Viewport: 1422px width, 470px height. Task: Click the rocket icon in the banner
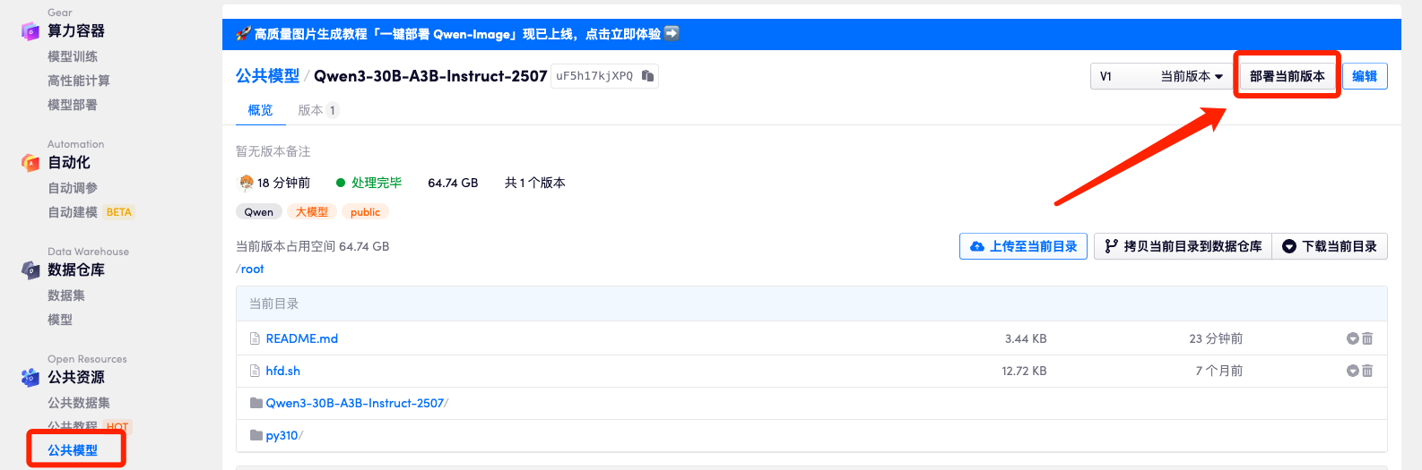coord(243,34)
